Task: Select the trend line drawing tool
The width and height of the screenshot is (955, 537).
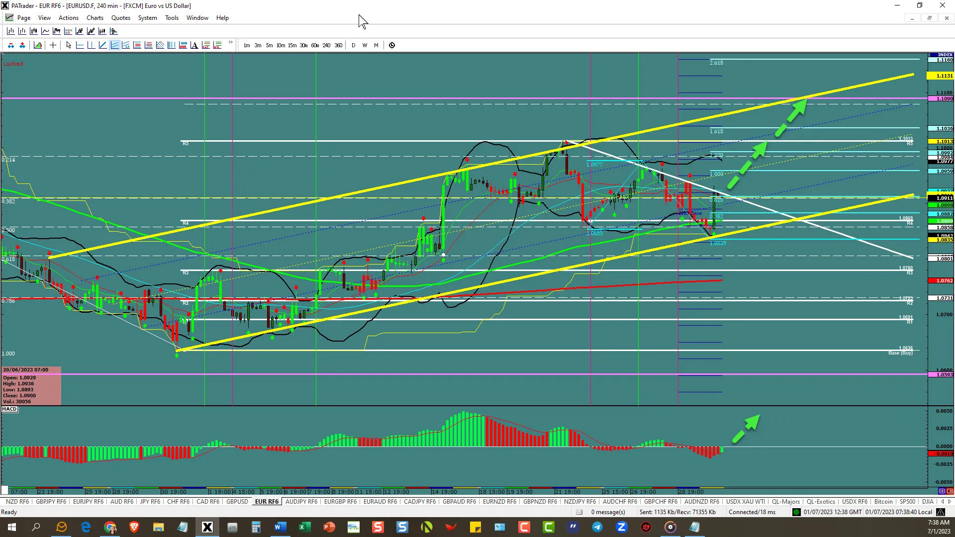Action: pyautogui.click(x=102, y=45)
